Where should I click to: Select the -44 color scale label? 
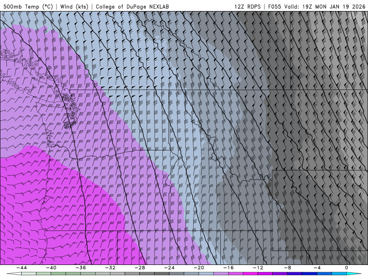22,268
